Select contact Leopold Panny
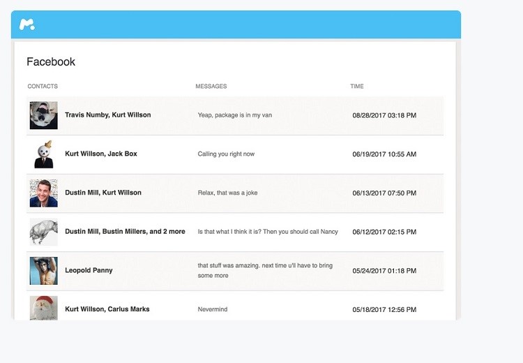The height and width of the screenshot is (363, 523). (89, 270)
